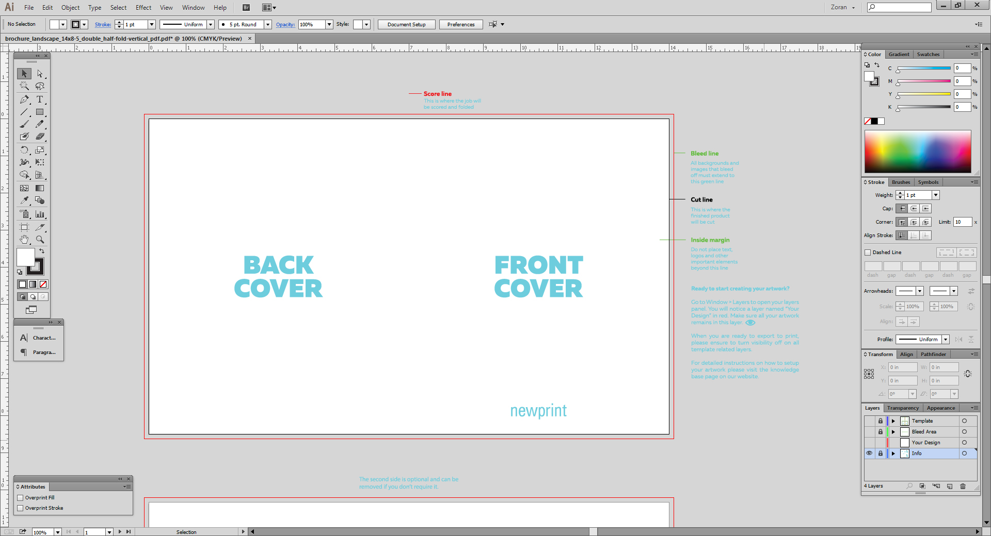
Task: Select the Shape Builder tool
Action: [24, 175]
